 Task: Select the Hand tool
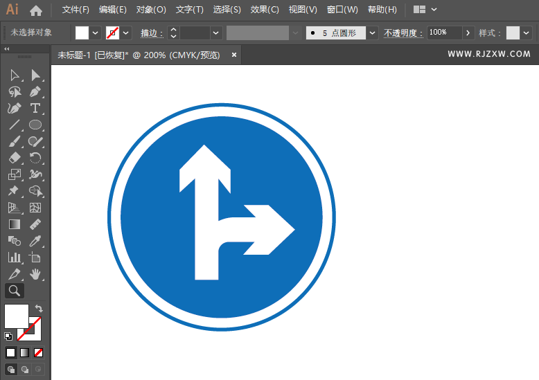(x=35, y=274)
